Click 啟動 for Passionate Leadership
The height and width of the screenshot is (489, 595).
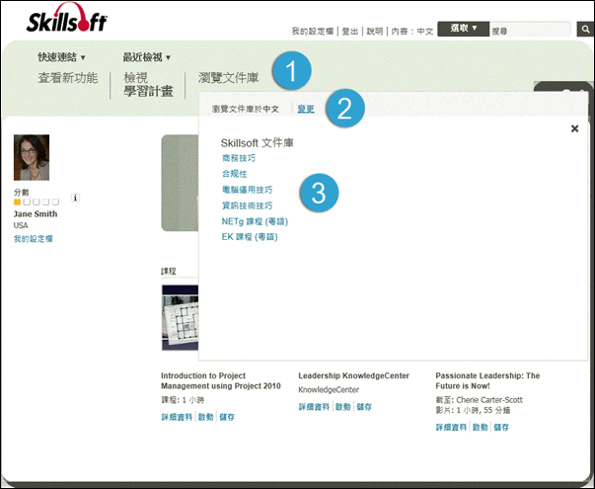tap(480, 428)
